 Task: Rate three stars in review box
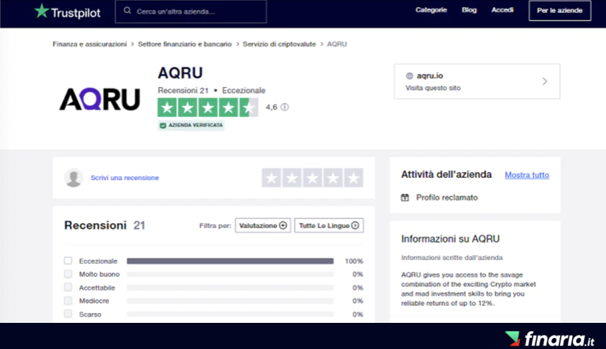[312, 178]
